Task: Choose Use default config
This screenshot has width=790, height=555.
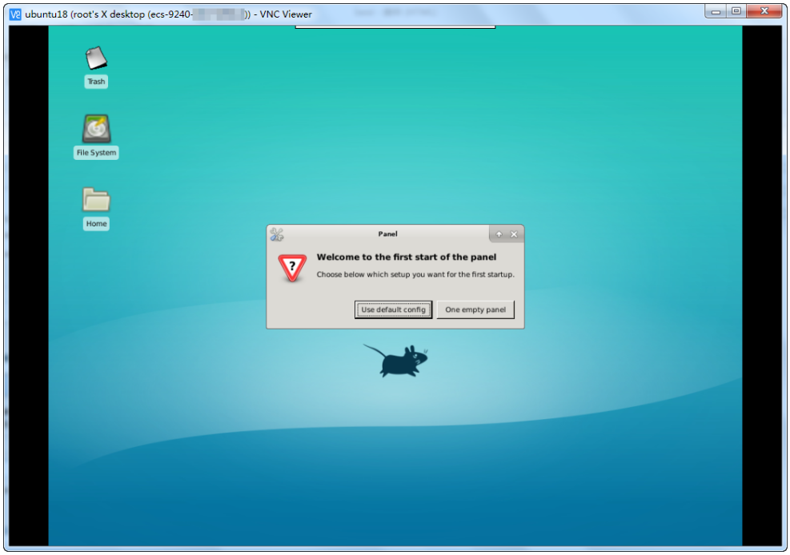Action: point(393,309)
